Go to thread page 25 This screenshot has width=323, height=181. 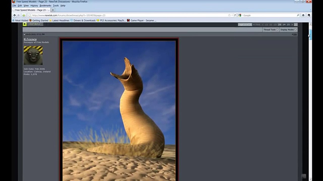point(288,25)
